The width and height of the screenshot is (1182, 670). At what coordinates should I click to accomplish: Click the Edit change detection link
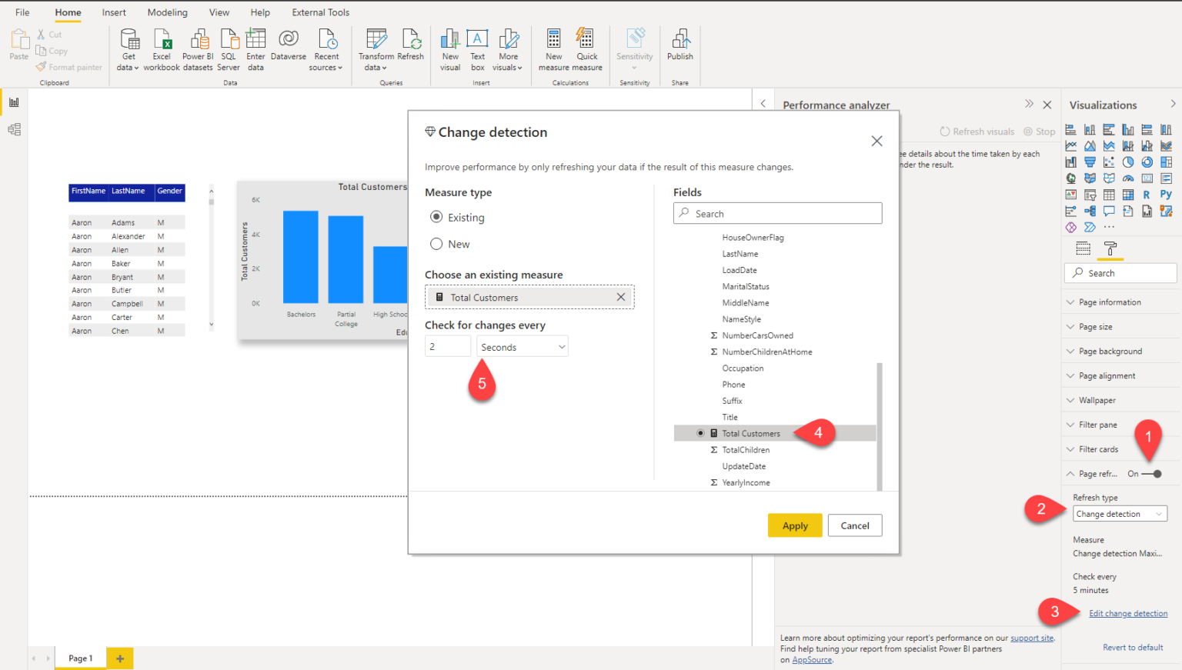coord(1128,613)
